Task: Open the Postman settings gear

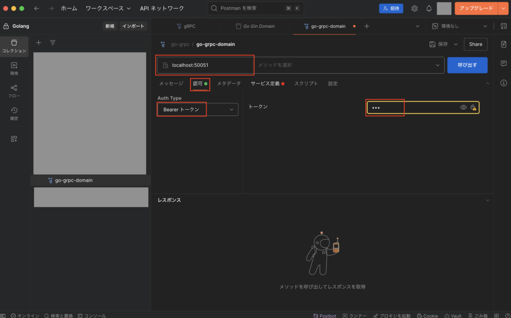Action: tap(414, 8)
